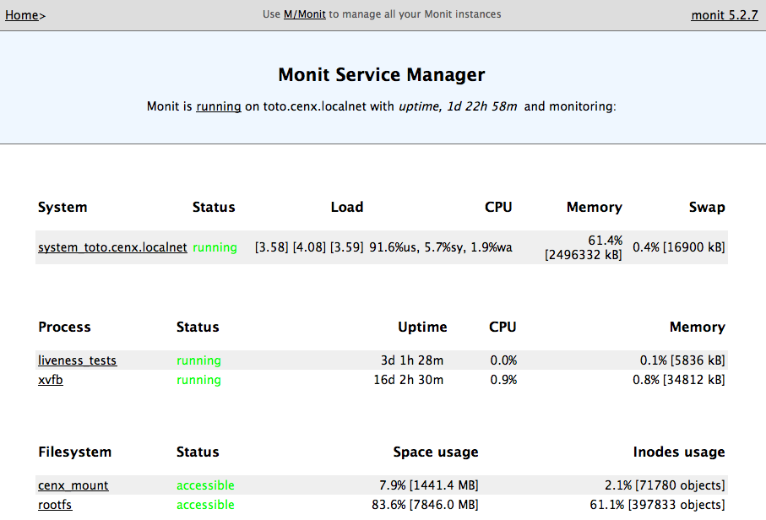The image size is (766, 520).
Task: Click the Process column header
Action: click(x=64, y=327)
